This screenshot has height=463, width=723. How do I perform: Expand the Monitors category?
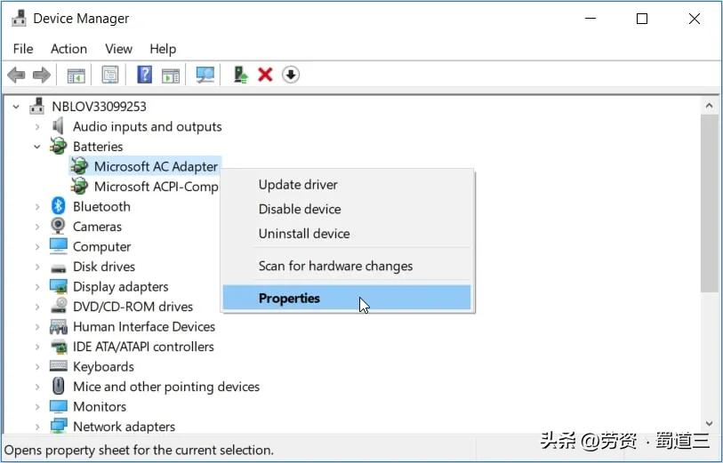(37, 407)
